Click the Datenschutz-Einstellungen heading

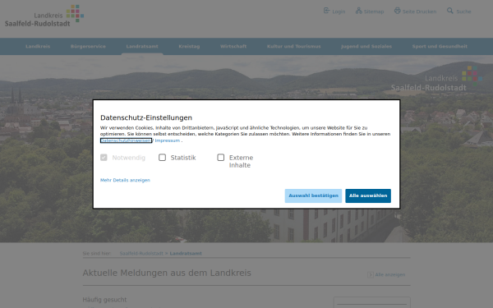146,117
